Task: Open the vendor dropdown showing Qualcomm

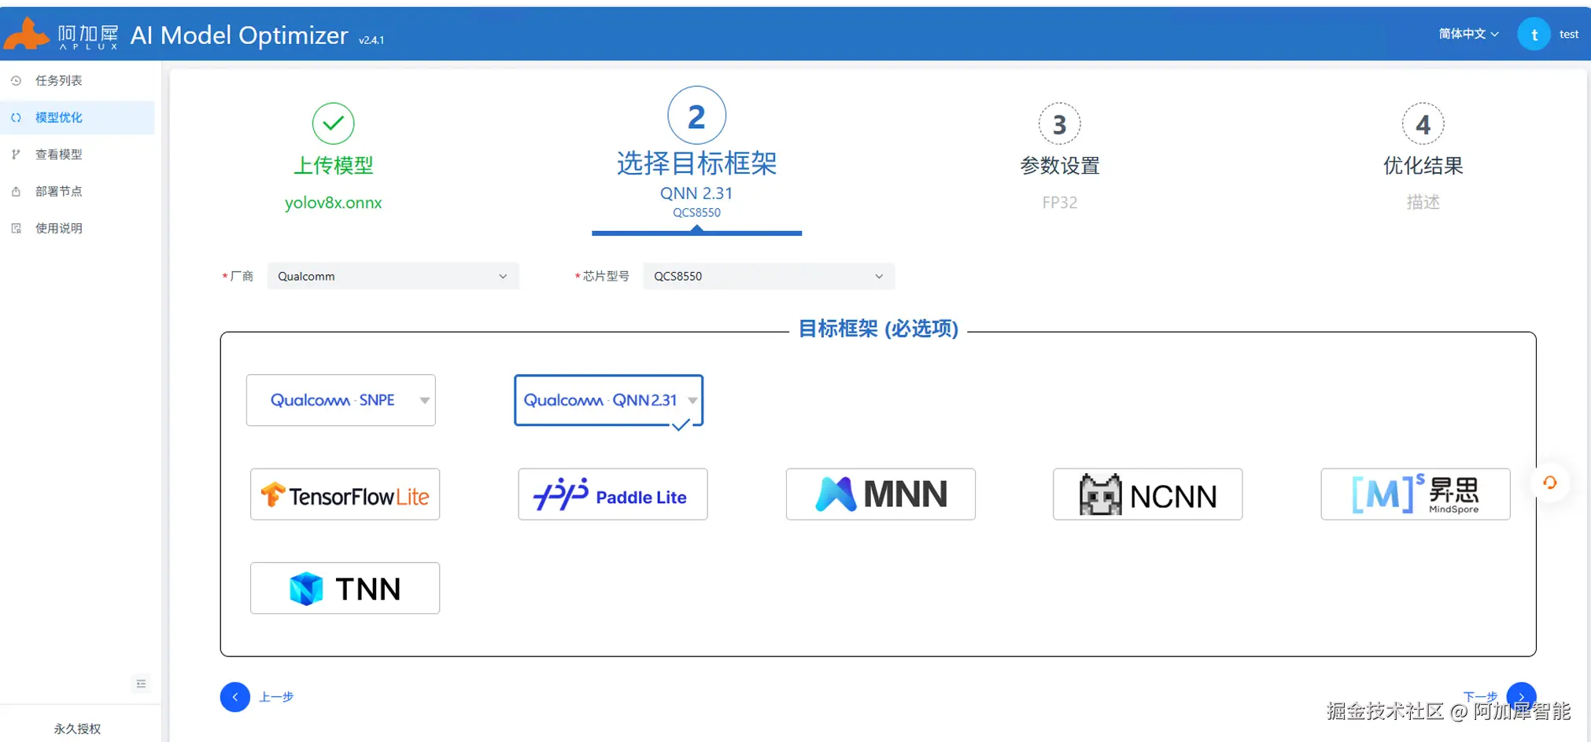Action: [x=393, y=276]
